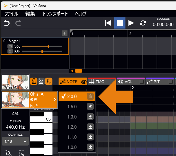The image size is (176, 156).
Task: Undo the last action
Action: (x=7, y=23)
